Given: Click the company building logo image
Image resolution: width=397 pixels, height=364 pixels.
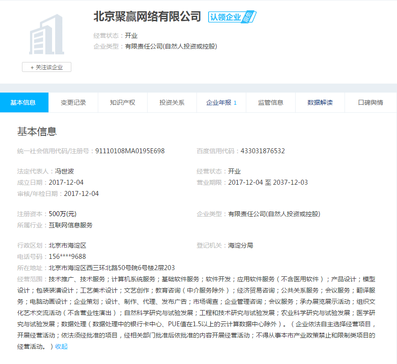Looking at the screenshot, I should point(46,35).
